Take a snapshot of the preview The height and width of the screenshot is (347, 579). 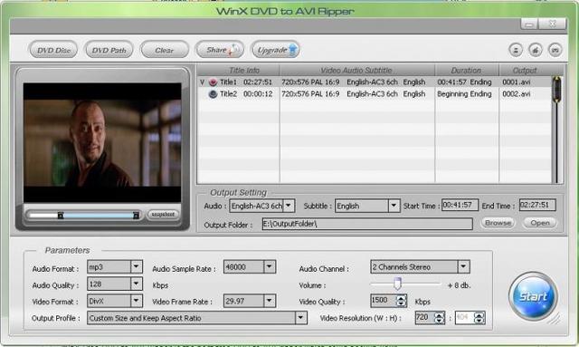tap(163, 215)
